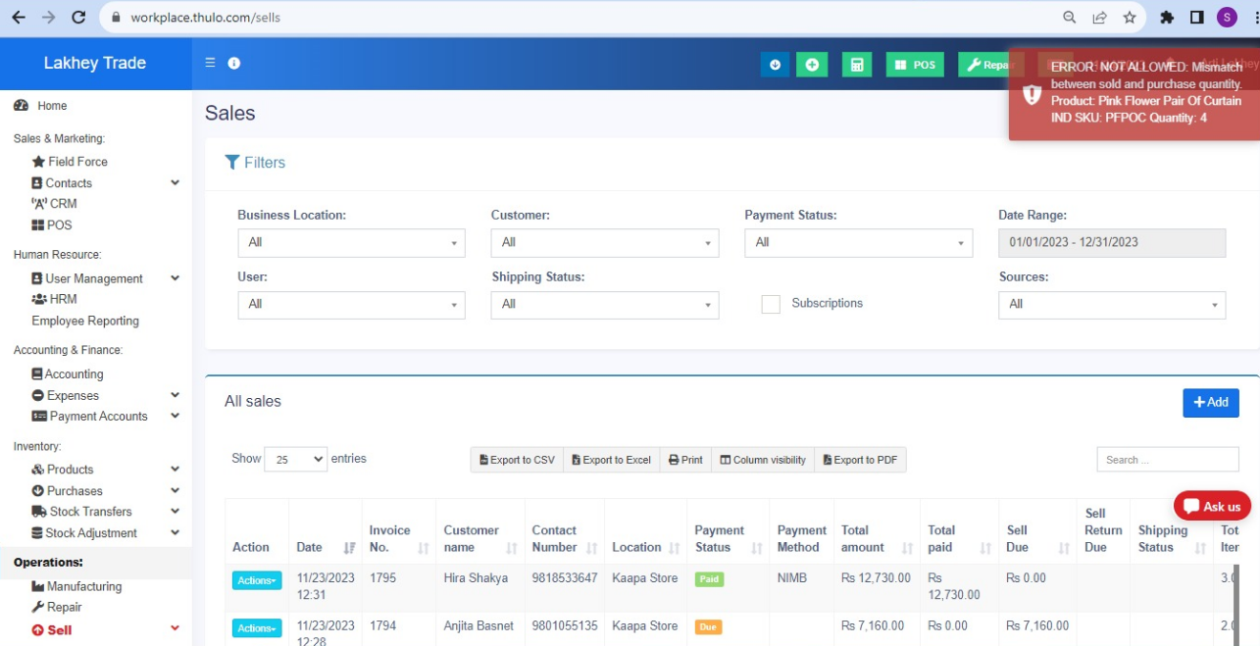The width and height of the screenshot is (1260, 646).
Task: Reload the page using browser refresh
Action: point(78,18)
